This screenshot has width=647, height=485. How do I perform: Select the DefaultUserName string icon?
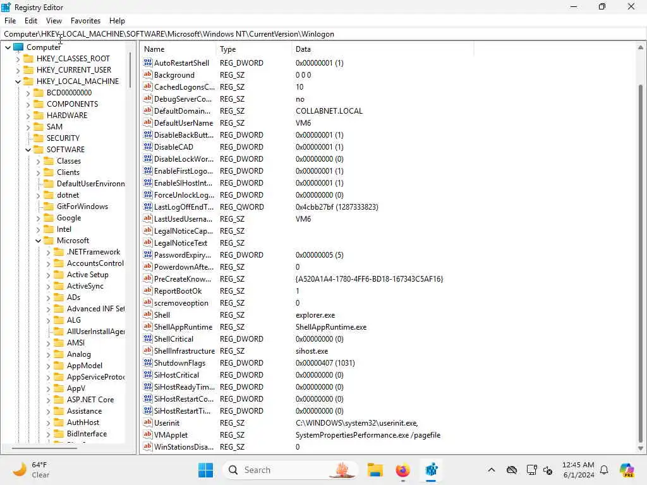[x=147, y=123]
